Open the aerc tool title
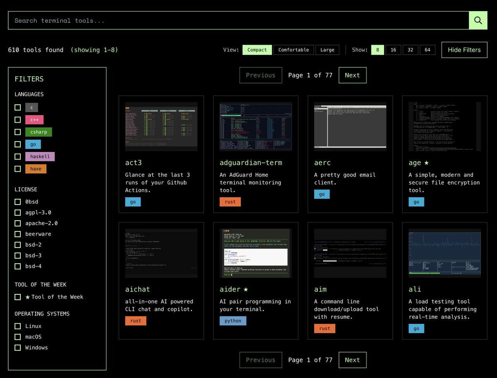Screen dimensions: 497x378 pyautogui.click(x=323, y=163)
